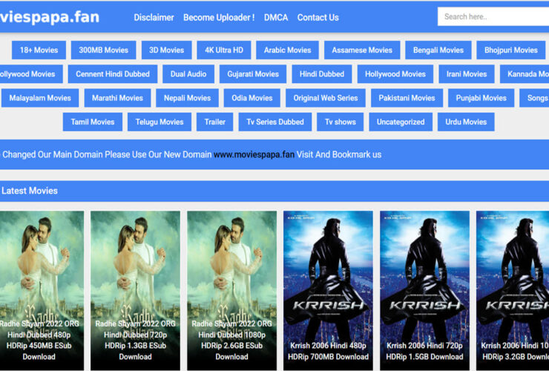Image resolution: width=549 pixels, height=371 pixels.
Task: Open Krrish 2006 480p 700MB poster
Action: 328,290
